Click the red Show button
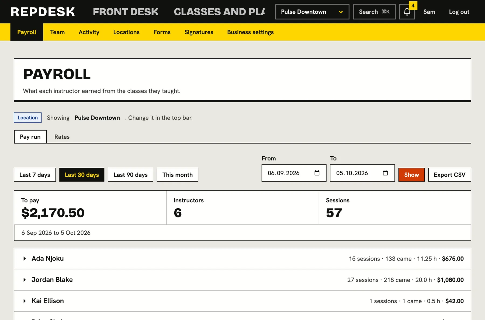The image size is (485, 320). pyautogui.click(x=411, y=175)
